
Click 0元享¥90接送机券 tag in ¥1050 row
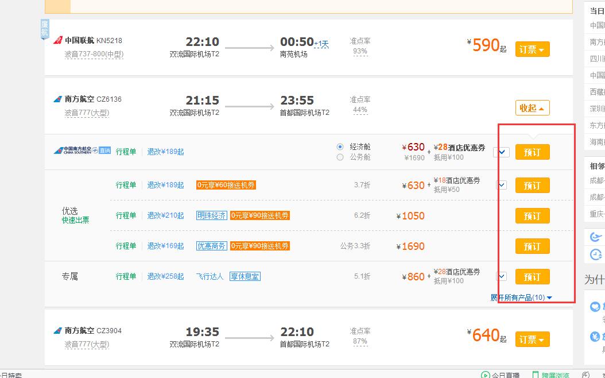259,215
